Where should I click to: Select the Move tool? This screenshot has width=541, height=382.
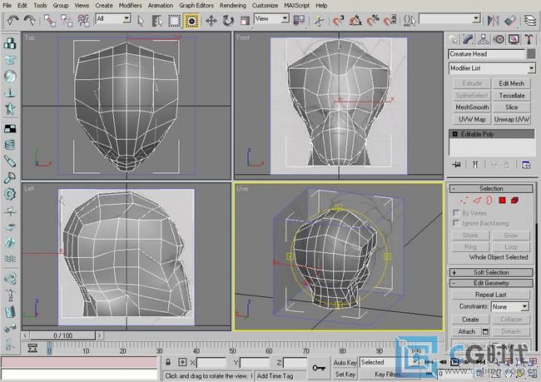[x=211, y=21]
